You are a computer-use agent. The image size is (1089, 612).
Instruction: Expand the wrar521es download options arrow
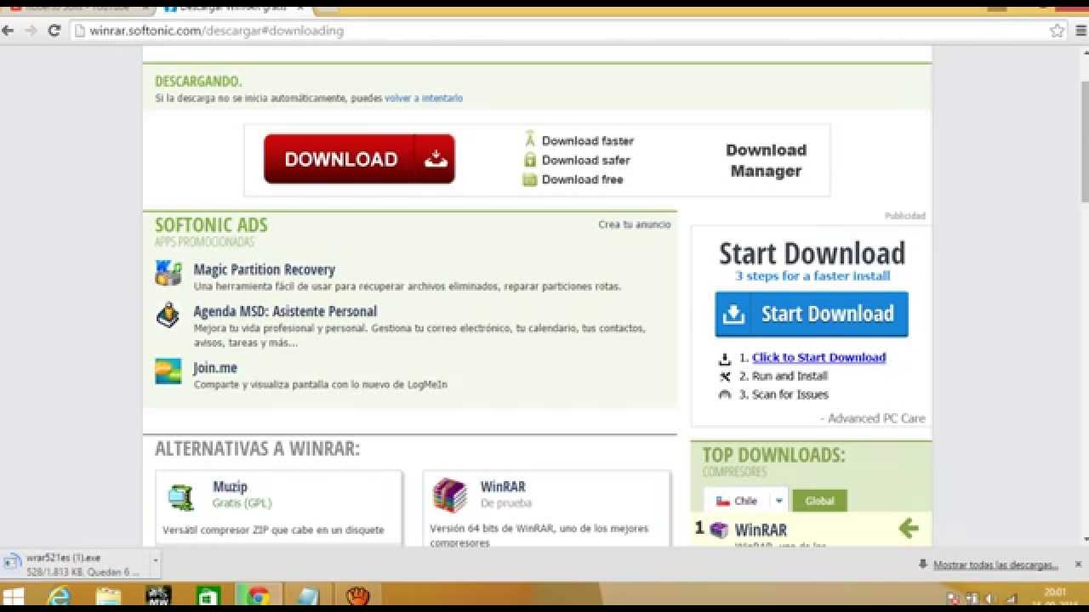pyautogui.click(x=155, y=561)
